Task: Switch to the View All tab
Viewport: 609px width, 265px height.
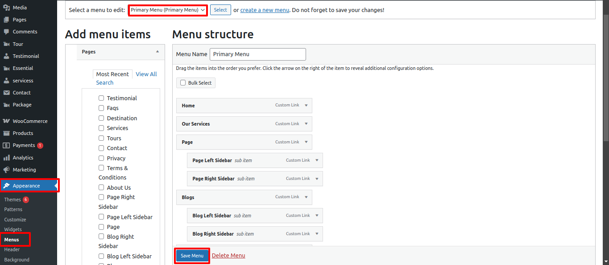Action: pos(146,73)
